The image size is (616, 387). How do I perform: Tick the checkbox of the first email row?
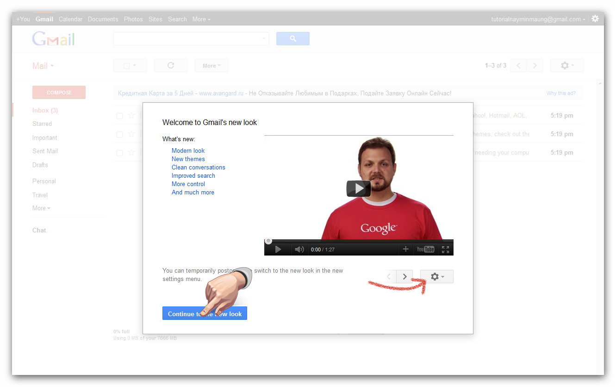[119, 116]
